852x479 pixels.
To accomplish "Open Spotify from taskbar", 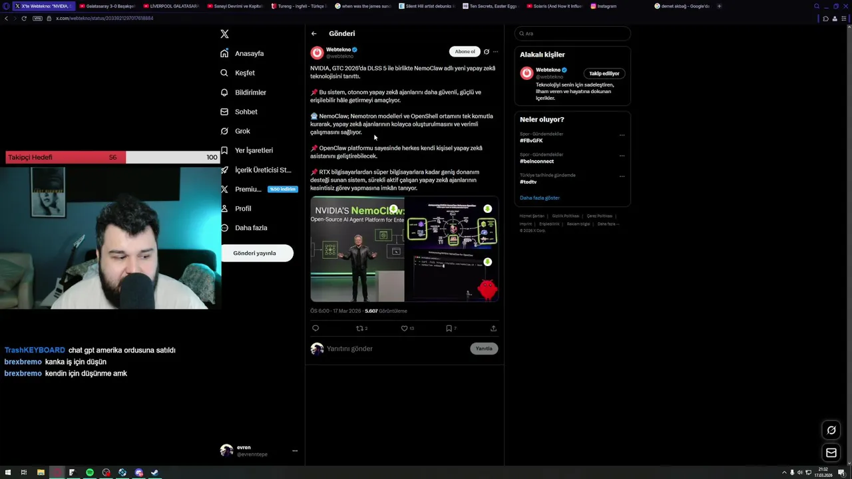I will click(x=90, y=472).
